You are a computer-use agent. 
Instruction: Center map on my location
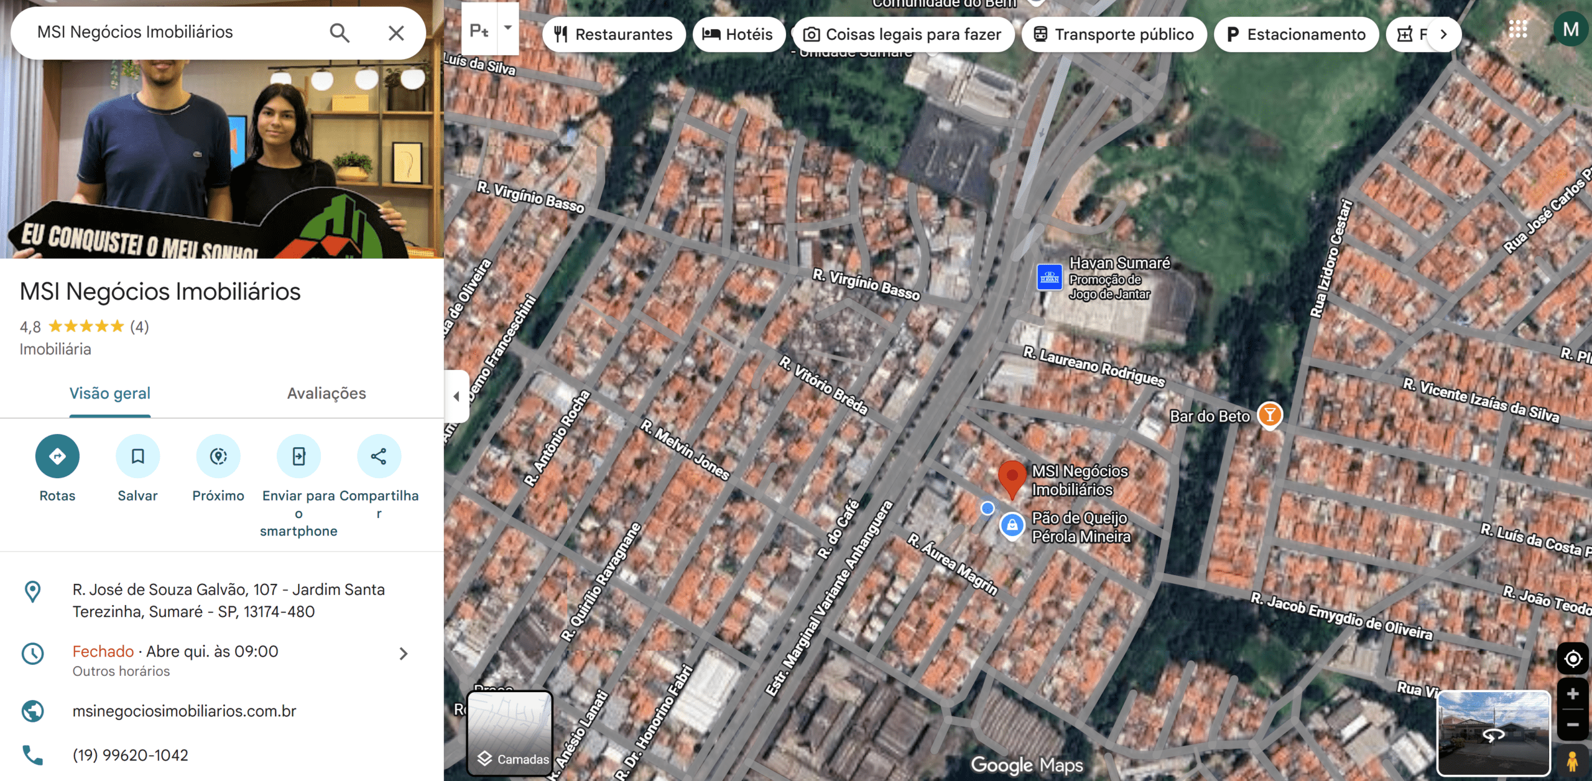pos(1573,659)
